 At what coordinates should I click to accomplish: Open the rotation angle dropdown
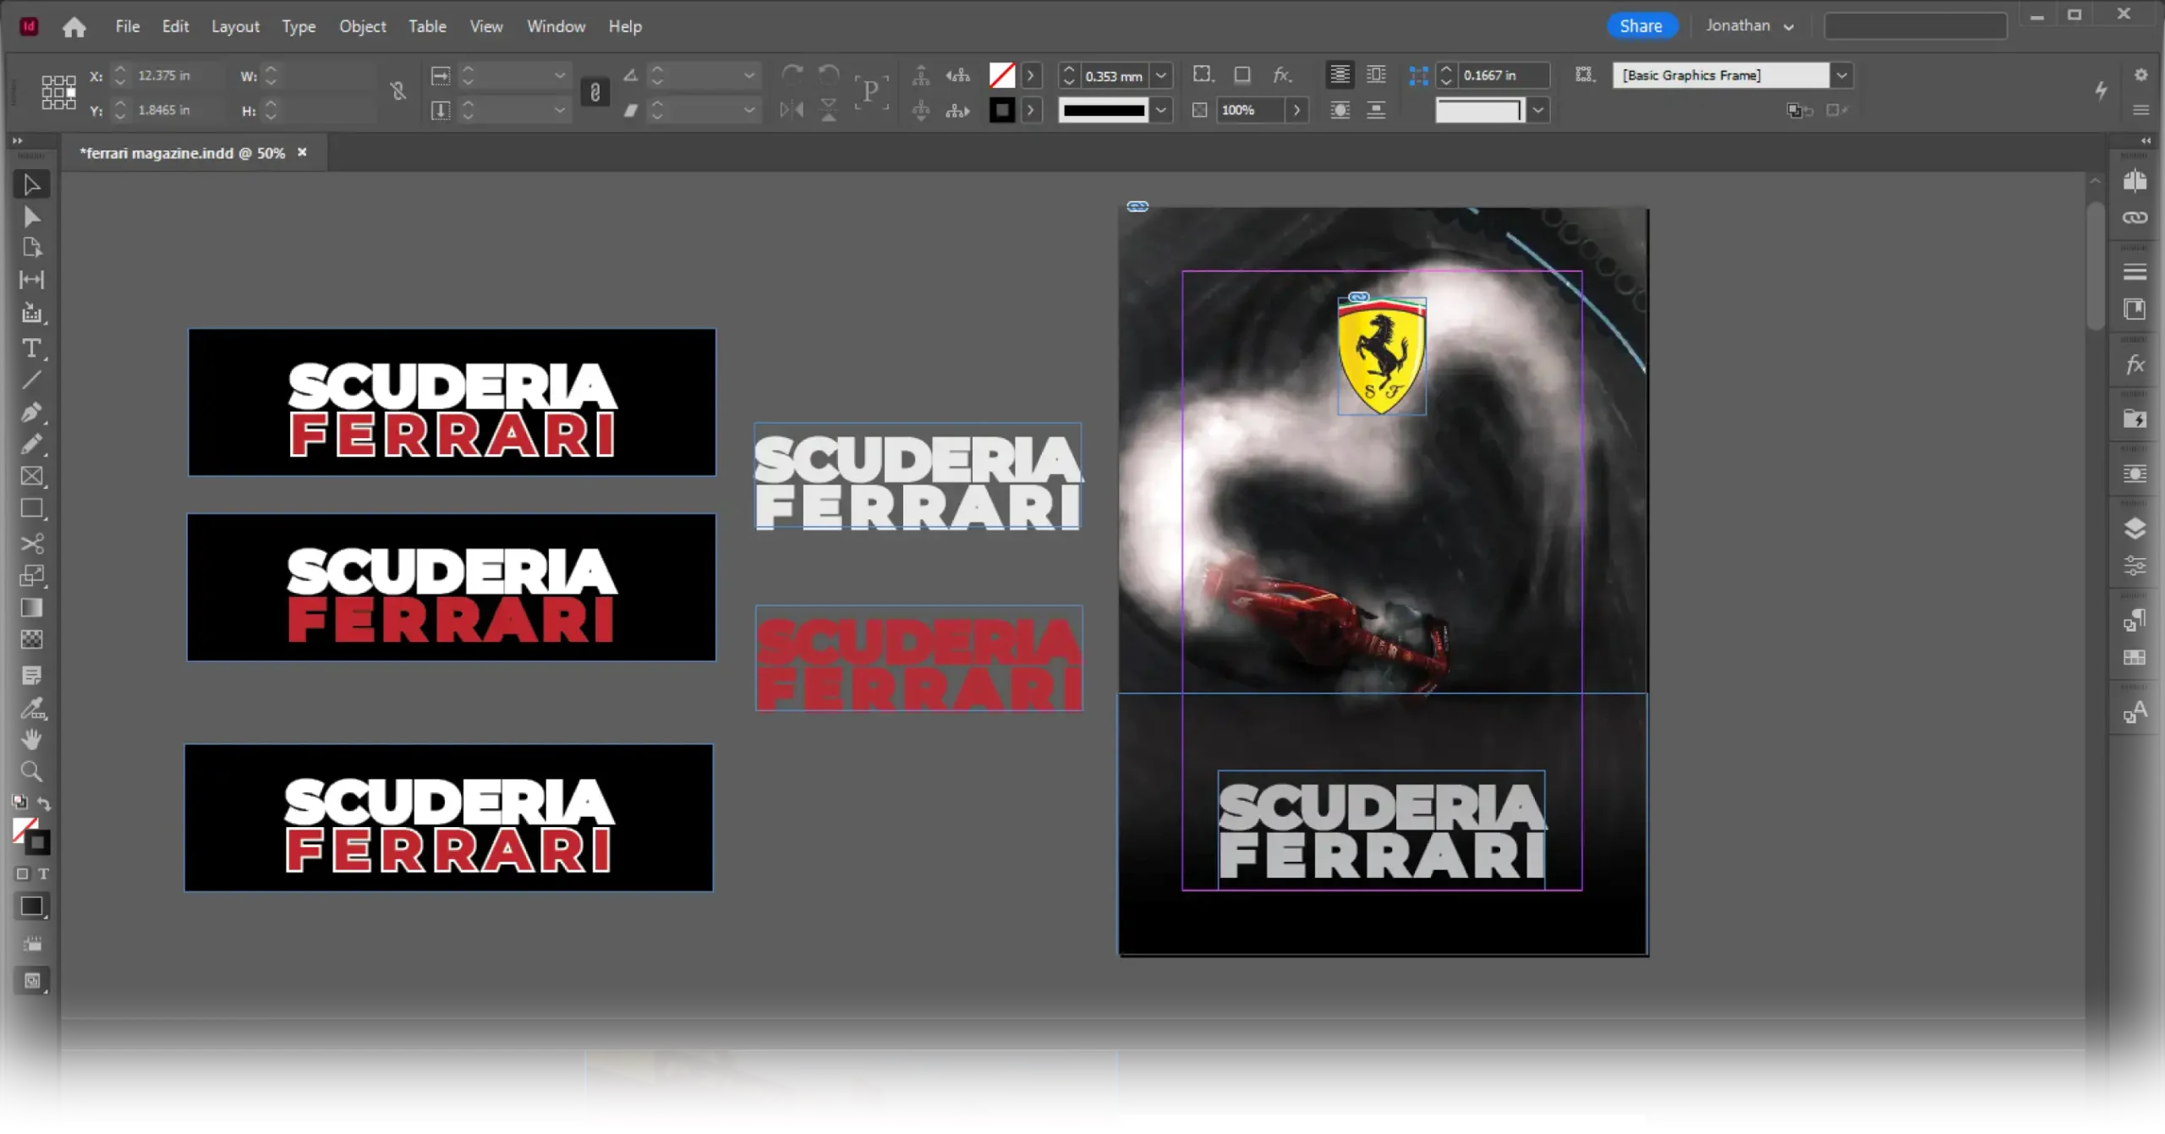pos(748,75)
